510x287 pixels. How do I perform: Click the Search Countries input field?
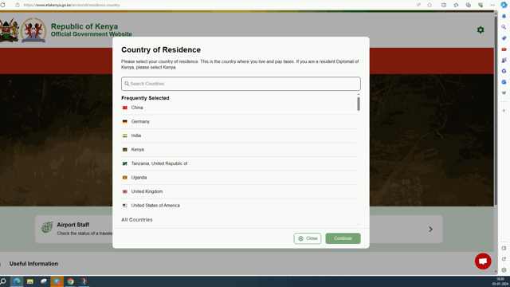coord(241,84)
